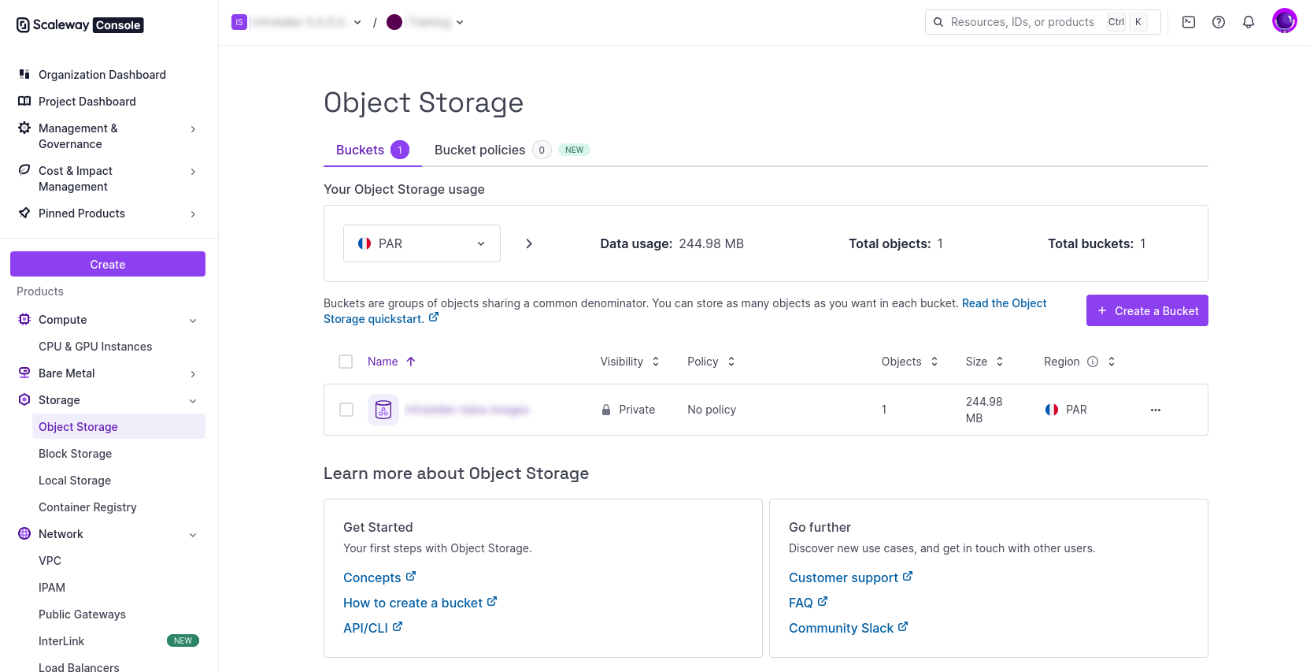
Task: Open the FAQ link
Action: (809, 603)
